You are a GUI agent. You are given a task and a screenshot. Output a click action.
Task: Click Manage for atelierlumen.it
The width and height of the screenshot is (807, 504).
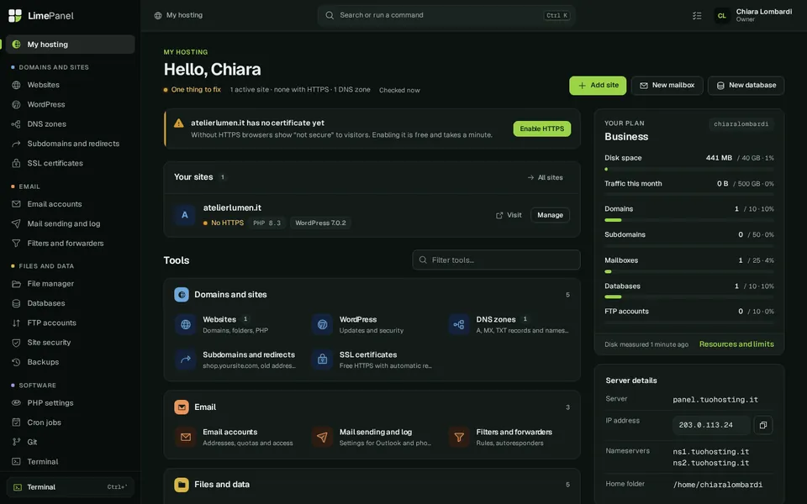550,215
